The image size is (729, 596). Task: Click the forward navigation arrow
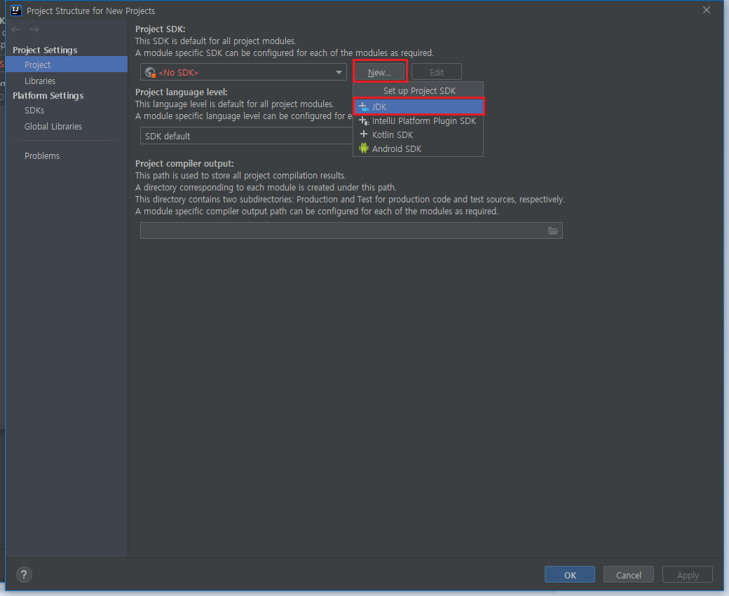click(34, 29)
